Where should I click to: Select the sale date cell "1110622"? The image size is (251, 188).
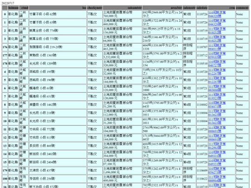point(202,179)
